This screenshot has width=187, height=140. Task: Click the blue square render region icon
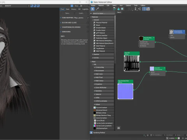[x=72, y=6]
